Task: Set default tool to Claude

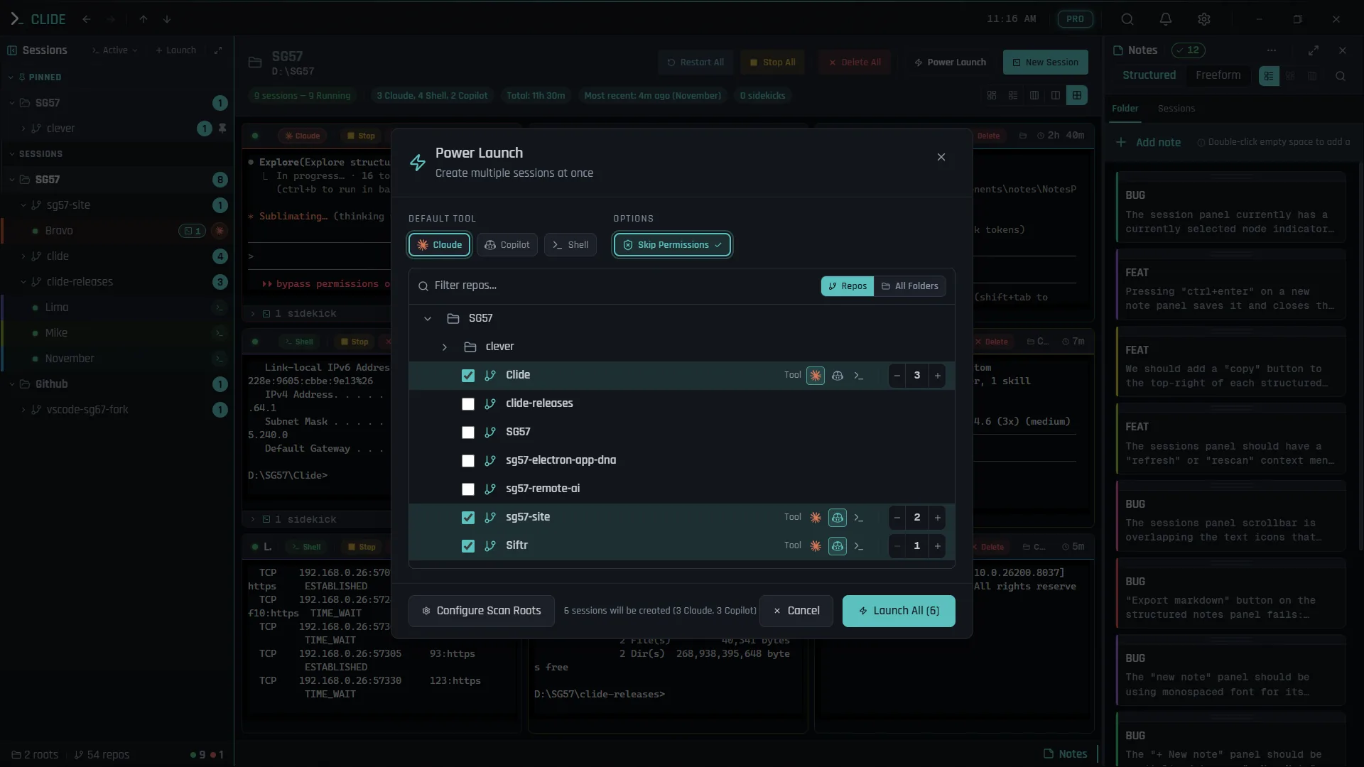Action: [x=439, y=245]
